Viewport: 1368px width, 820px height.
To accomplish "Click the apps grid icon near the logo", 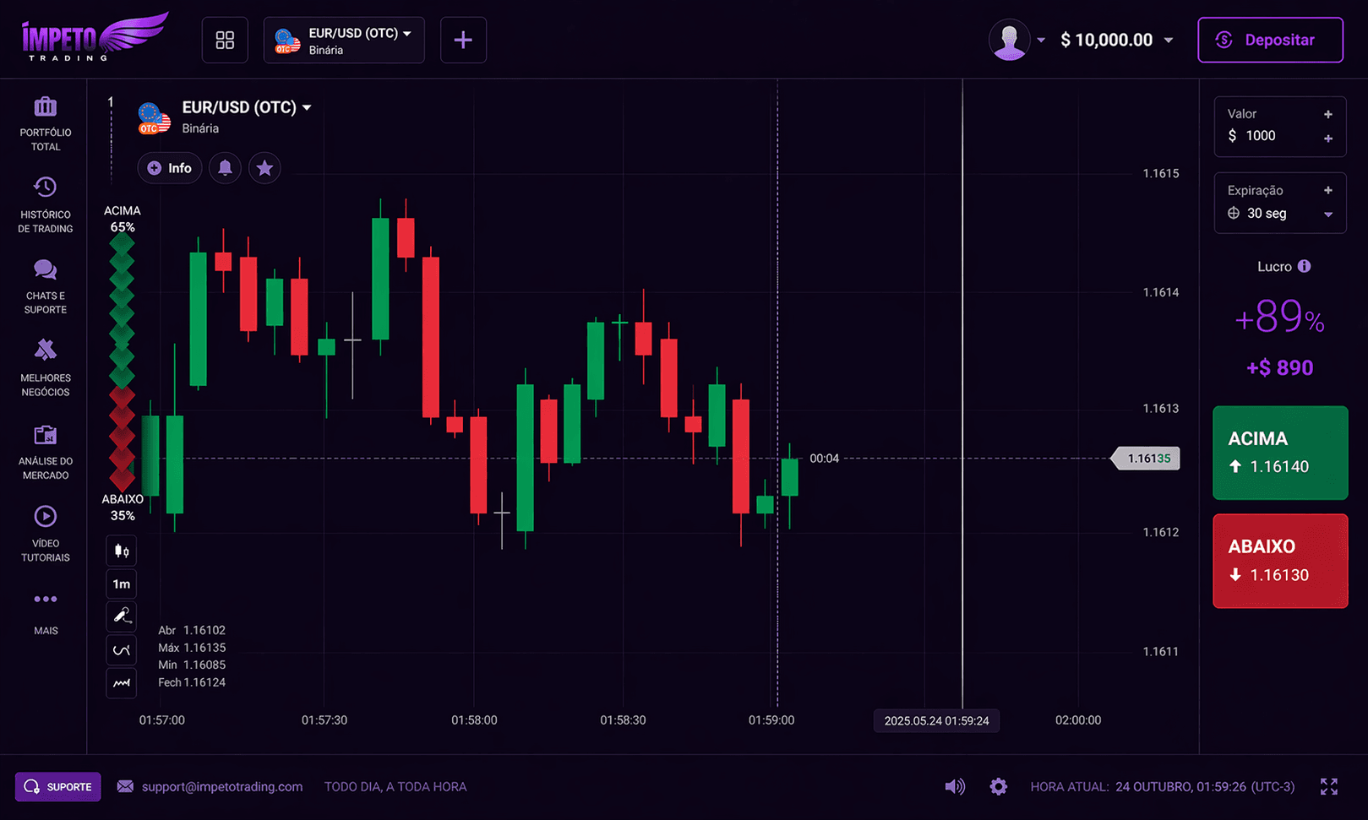I will [224, 40].
